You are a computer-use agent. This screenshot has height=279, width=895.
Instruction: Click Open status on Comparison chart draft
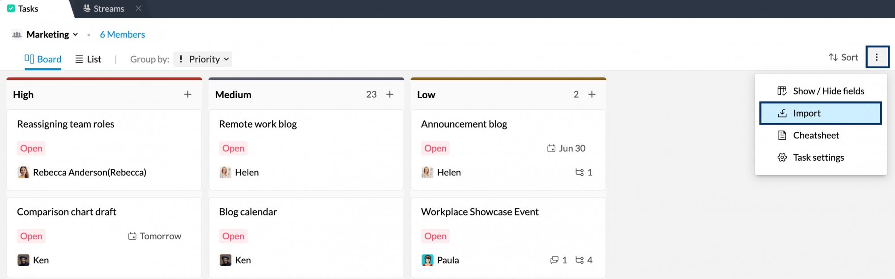click(31, 236)
